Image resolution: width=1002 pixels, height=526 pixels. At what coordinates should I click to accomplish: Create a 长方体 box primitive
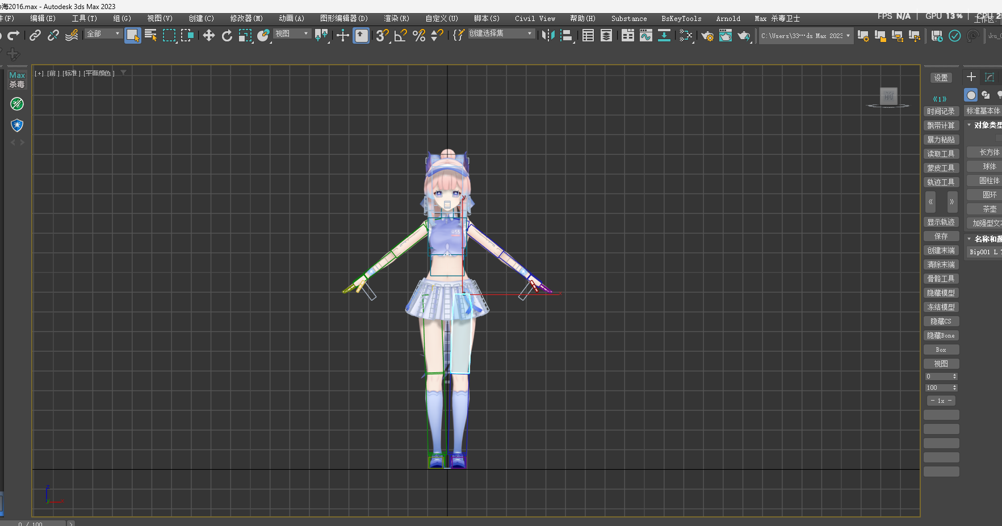click(x=985, y=152)
